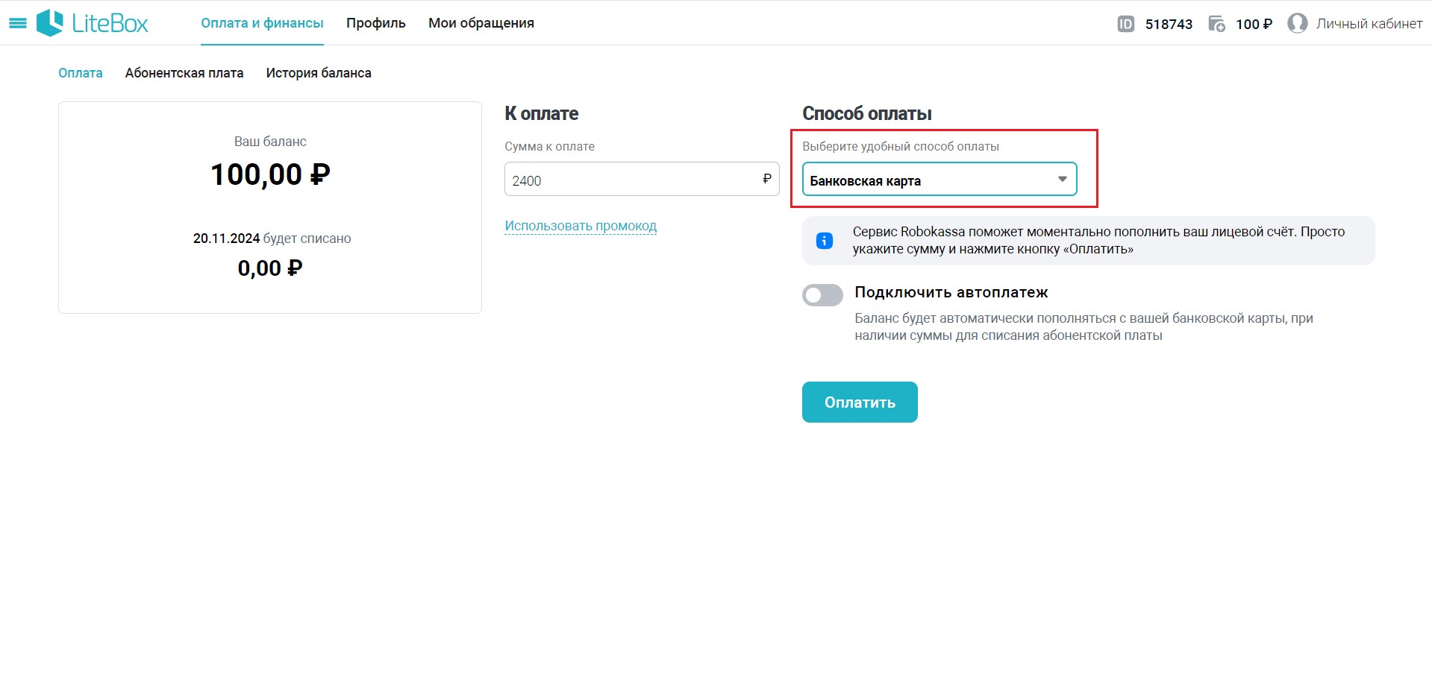
Task: Switch to the История баланса tab
Action: [319, 73]
